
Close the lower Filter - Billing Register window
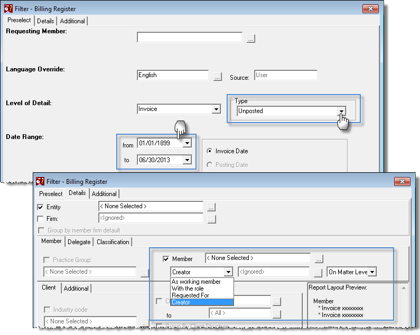[402, 181]
